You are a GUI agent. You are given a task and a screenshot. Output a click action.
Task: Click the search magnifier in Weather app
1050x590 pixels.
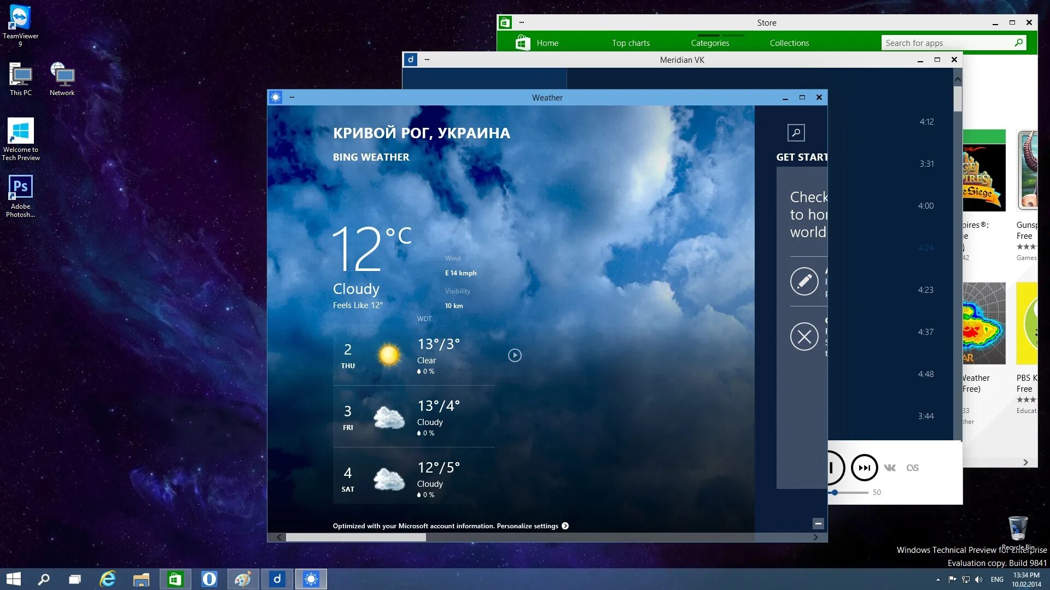796,132
